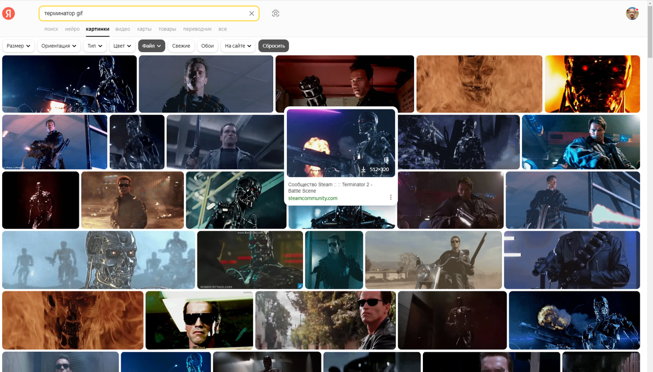Image resolution: width=653 pixels, height=372 pixels.
Task: Open the На сайте filter dropdown
Action: point(238,46)
